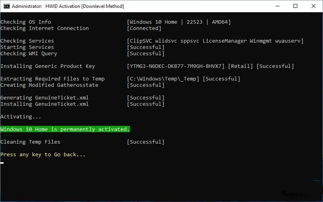Open the command prompt system menu icon
The height and width of the screenshot is (202, 323).
click(x=6, y=6)
